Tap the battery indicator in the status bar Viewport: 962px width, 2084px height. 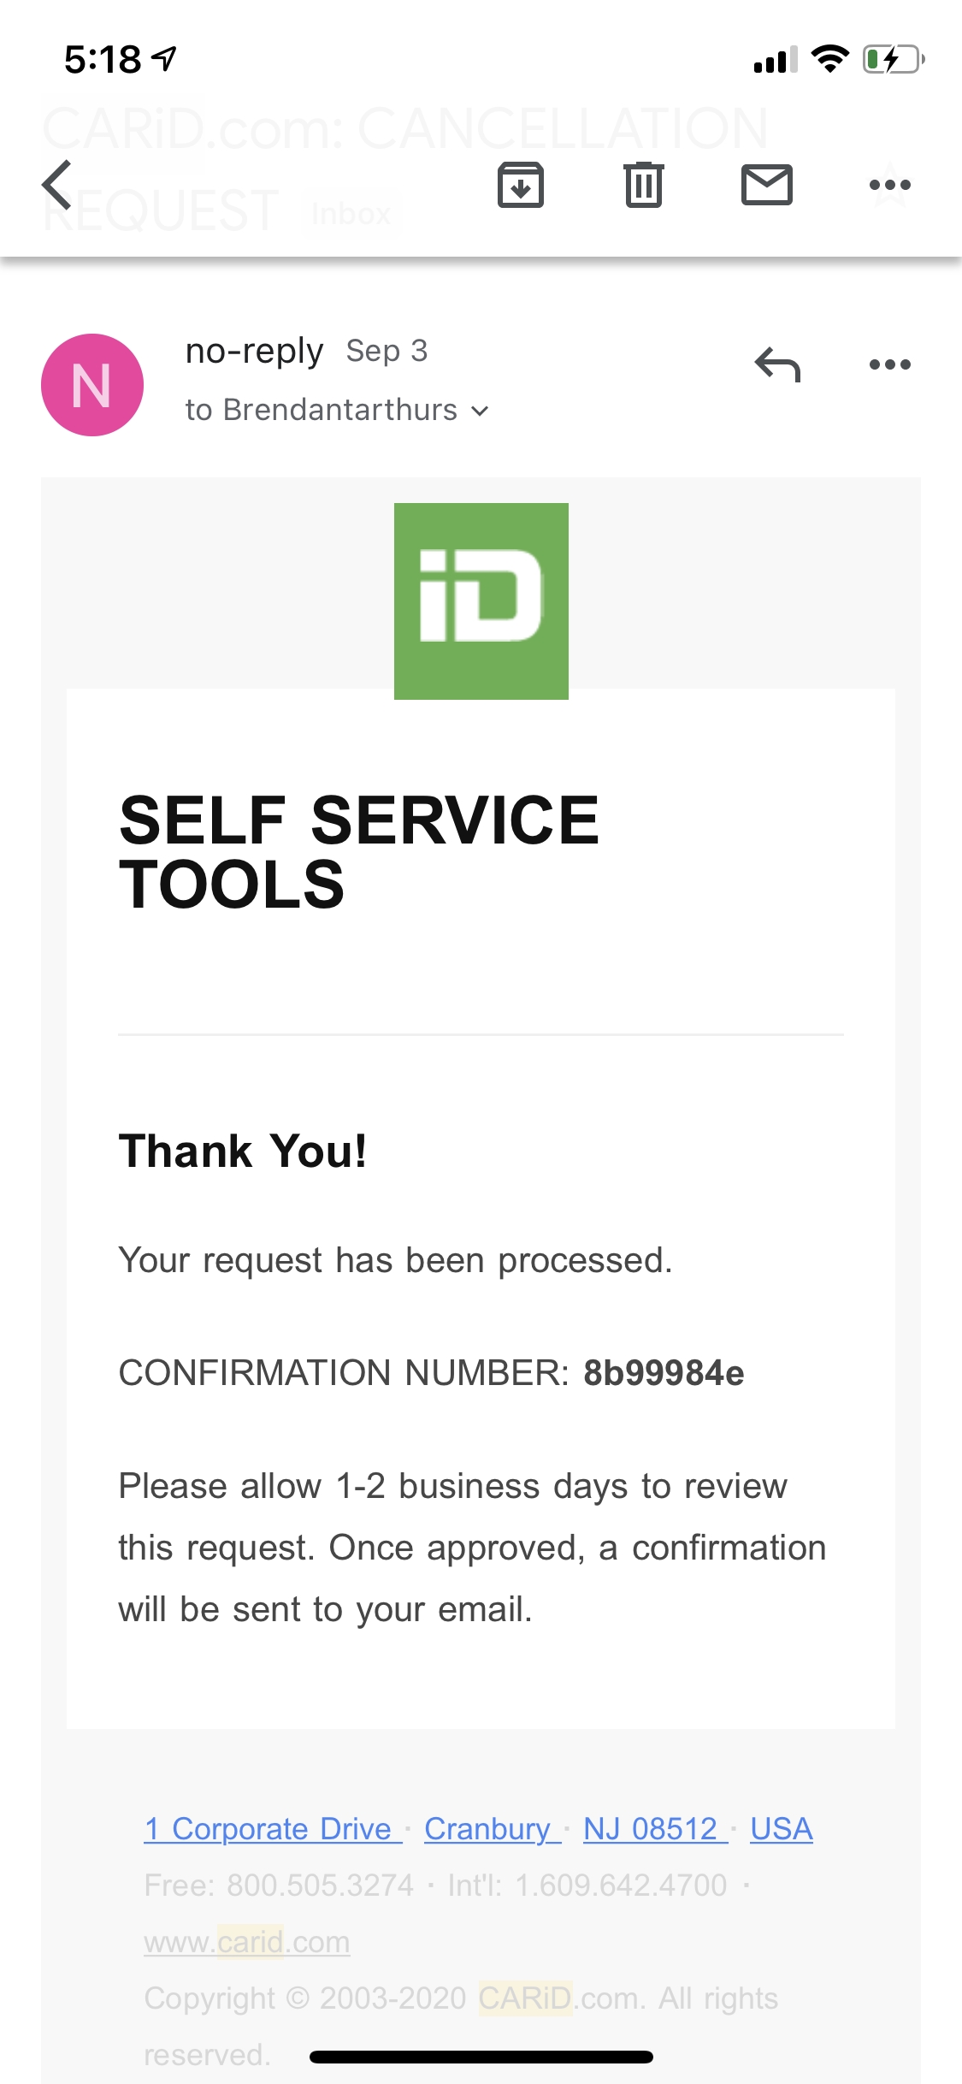tap(890, 60)
